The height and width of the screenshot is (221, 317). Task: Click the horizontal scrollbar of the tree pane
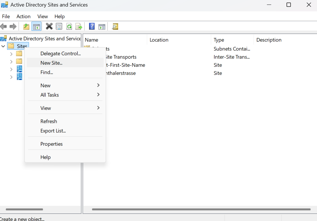24,209
